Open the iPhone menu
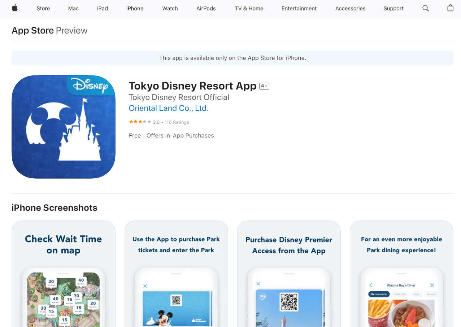The width and height of the screenshot is (461, 327). (135, 8)
